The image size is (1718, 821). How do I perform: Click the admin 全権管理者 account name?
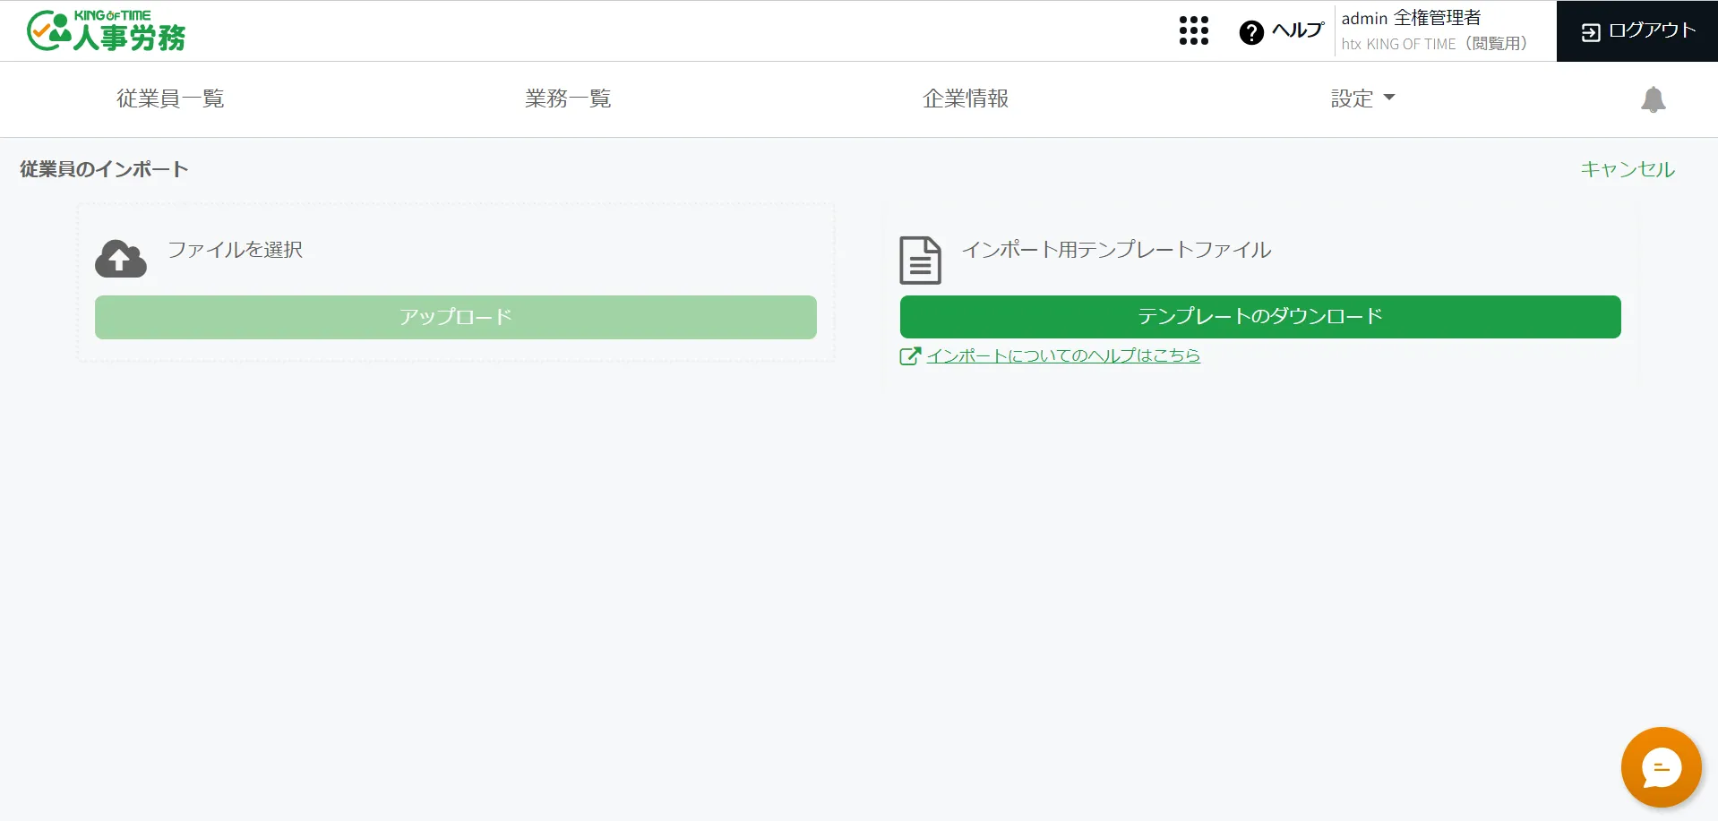point(1411,18)
